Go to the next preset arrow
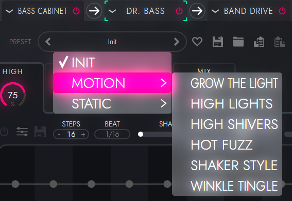Screen dimensions: 292x201 (x=176, y=42)
